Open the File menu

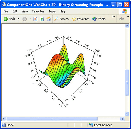click(6, 11)
